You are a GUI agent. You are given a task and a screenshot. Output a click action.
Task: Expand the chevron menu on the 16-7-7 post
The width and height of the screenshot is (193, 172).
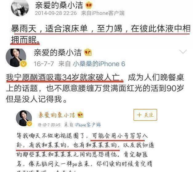pyautogui.click(x=183, y=52)
